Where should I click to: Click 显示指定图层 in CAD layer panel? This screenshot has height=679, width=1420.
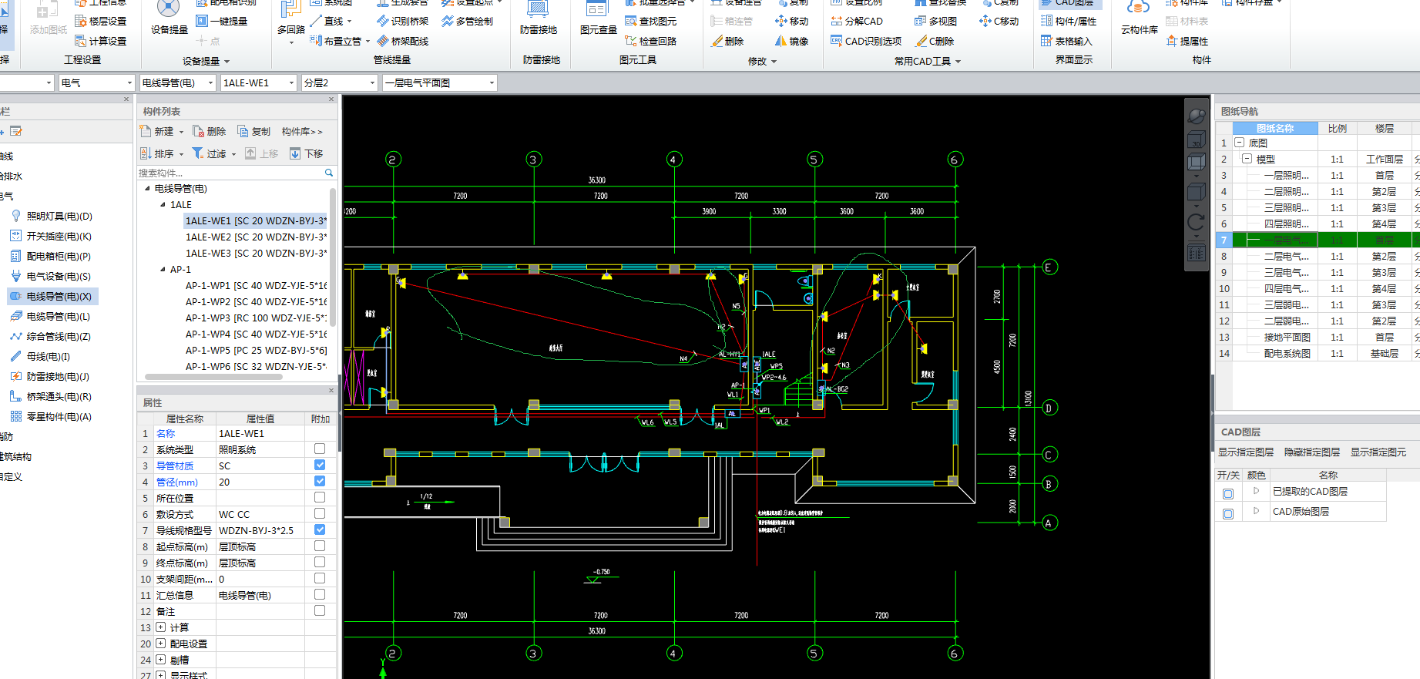coord(1246,452)
